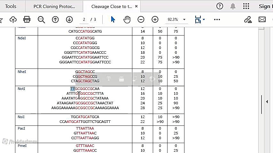The width and height of the screenshot is (273, 153).
Task: Click sequence CATGCCATGGCATG
Action: [85, 31]
